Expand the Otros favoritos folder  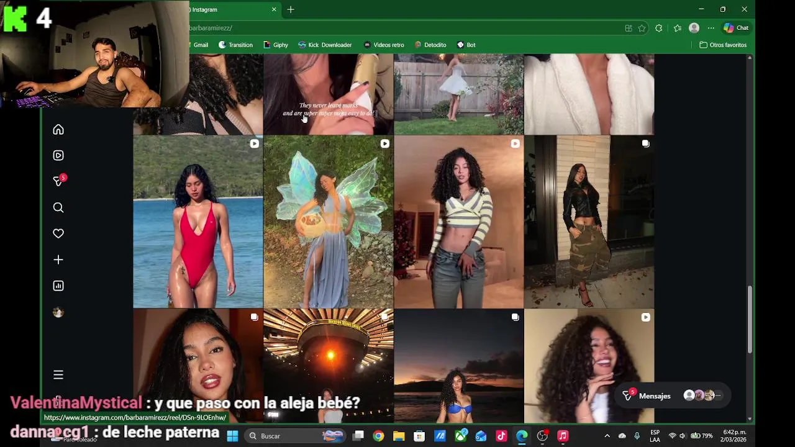[723, 45]
